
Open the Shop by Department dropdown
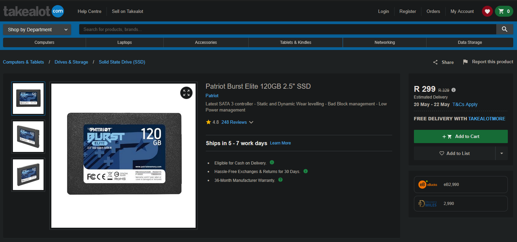[x=37, y=30]
